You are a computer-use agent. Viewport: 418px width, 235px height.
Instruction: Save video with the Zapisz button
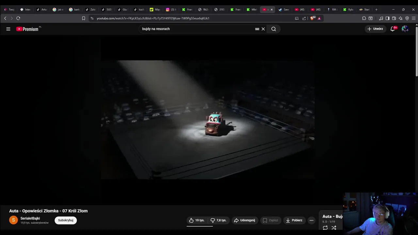click(271, 220)
